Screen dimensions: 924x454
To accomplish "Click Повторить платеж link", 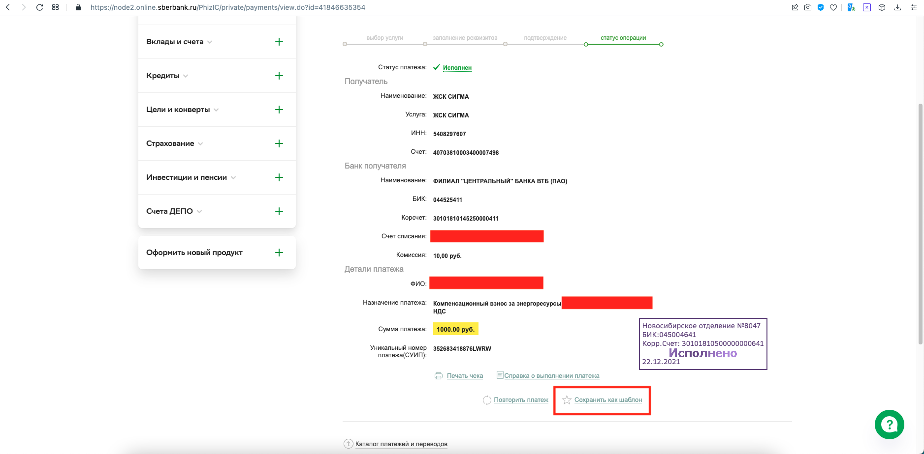I will tap(521, 400).
